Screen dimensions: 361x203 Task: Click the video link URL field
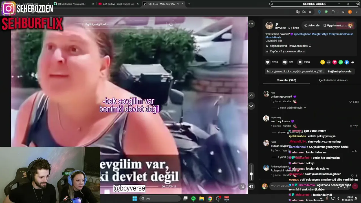pos(296,72)
